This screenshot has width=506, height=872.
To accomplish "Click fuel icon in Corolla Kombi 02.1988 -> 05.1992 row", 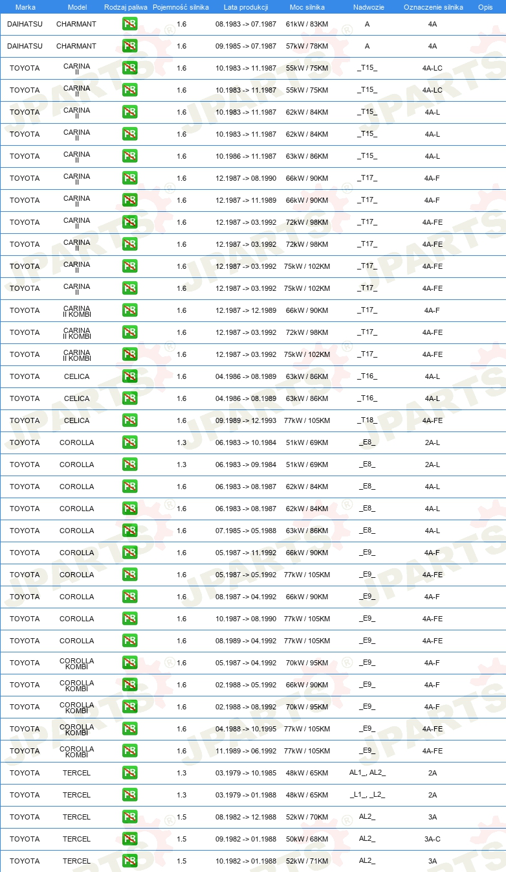I will coord(129,685).
